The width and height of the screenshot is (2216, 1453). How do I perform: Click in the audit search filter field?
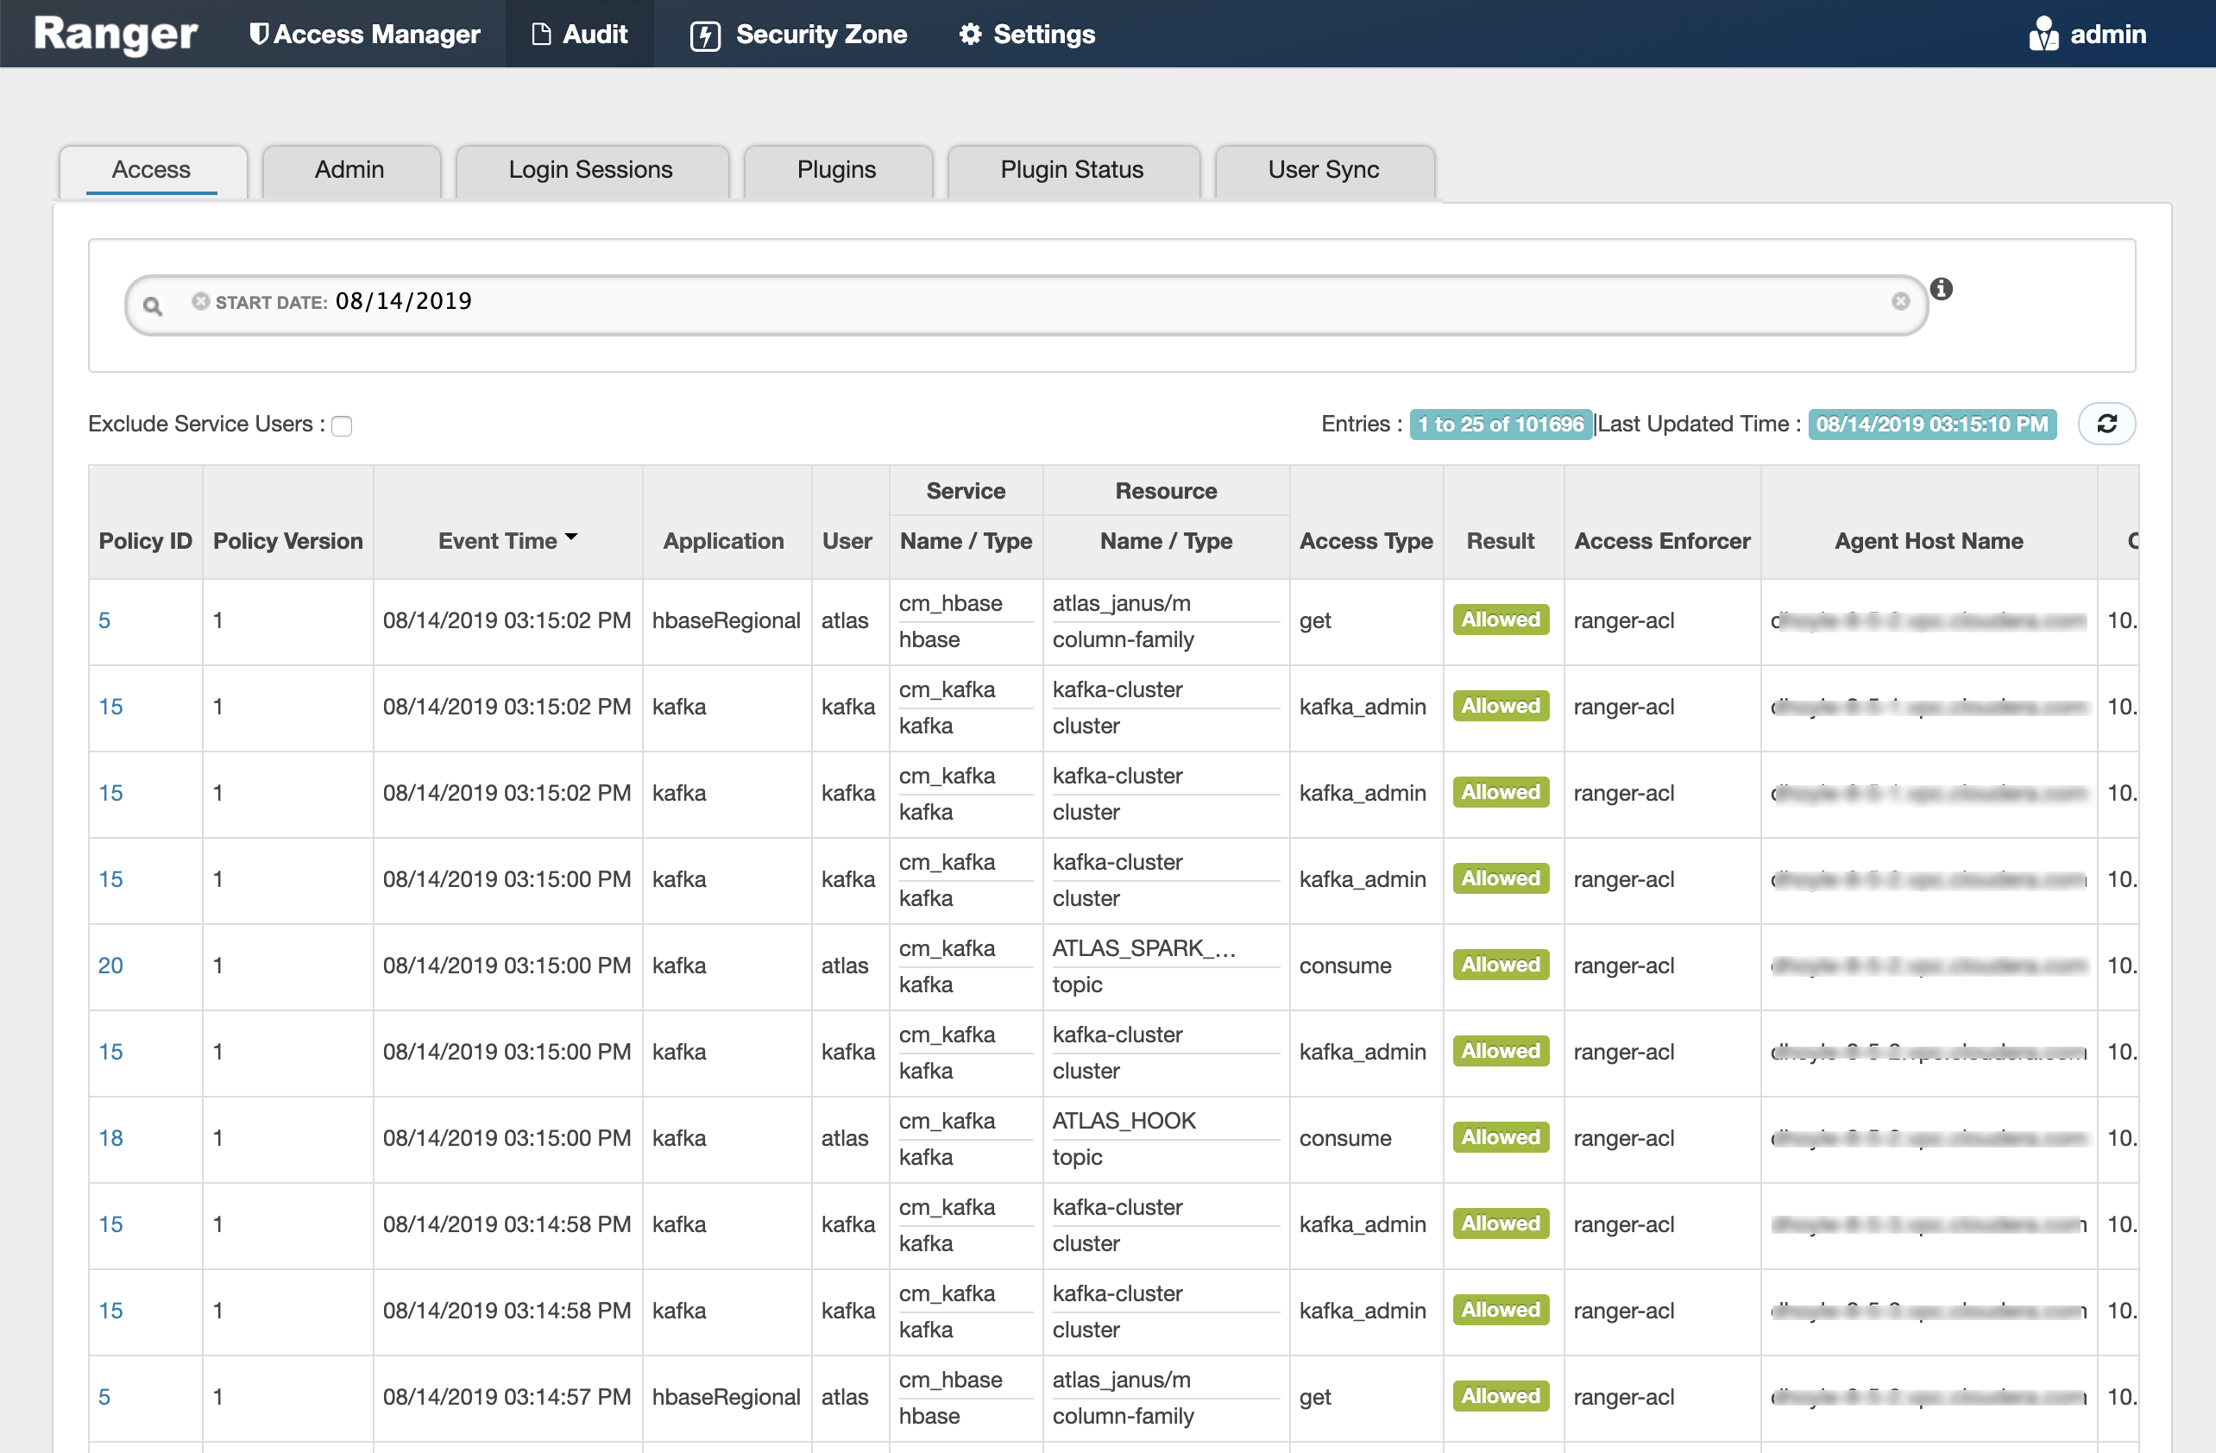tap(1117, 303)
